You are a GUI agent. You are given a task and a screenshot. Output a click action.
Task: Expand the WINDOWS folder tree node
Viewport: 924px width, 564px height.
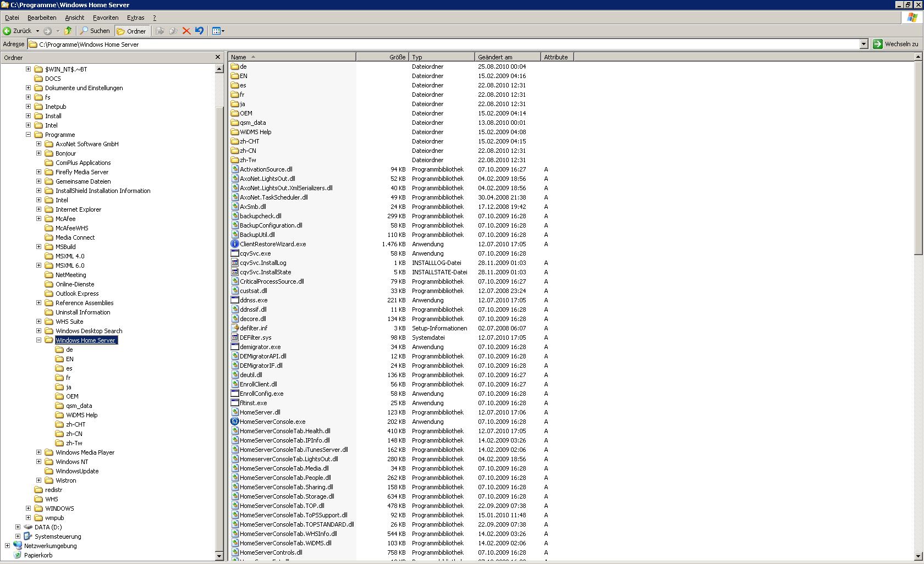(x=28, y=508)
